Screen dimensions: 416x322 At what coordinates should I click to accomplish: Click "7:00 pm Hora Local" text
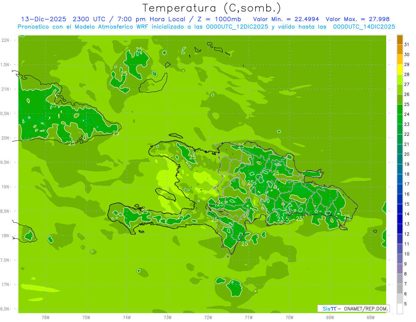tap(151, 19)
